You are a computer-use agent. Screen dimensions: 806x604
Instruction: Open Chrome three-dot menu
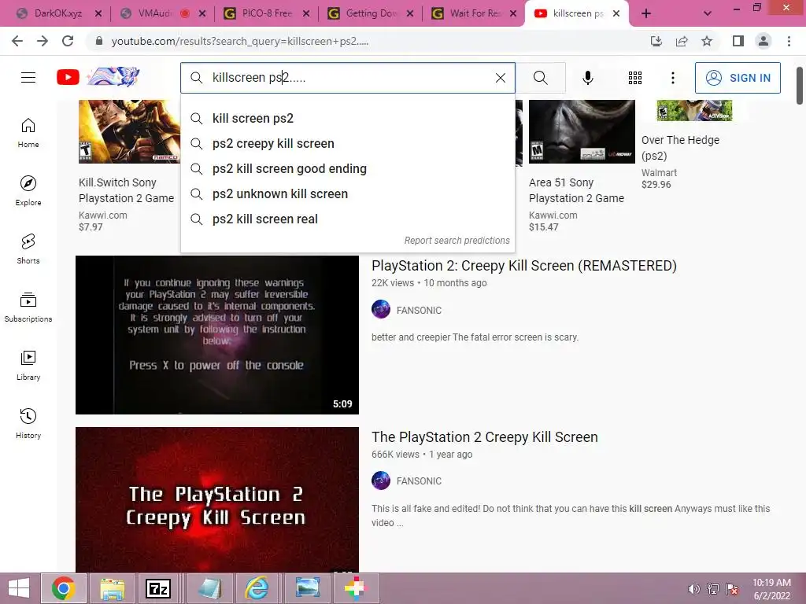click(789, 41)
